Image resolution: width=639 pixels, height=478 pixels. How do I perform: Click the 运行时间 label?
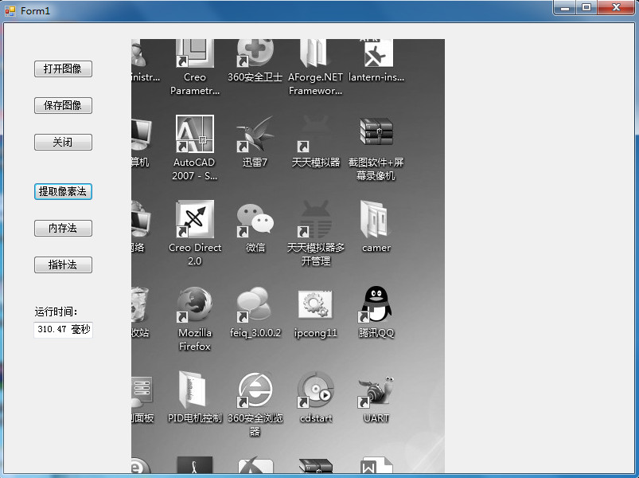click(x=56, y=311)
